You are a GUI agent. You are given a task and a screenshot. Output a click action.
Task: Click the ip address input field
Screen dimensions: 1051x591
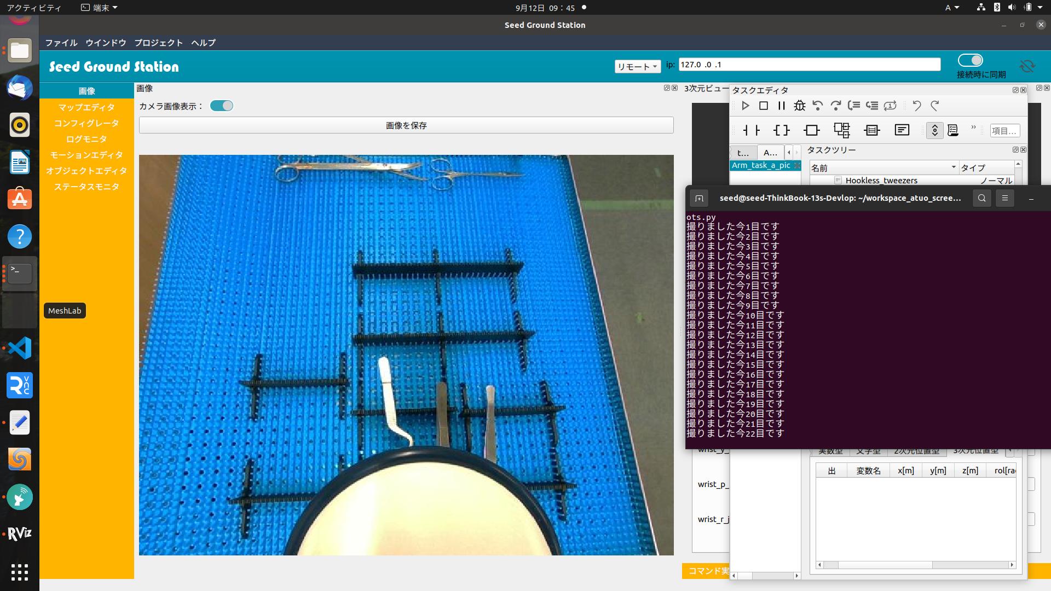pos(810,65)
